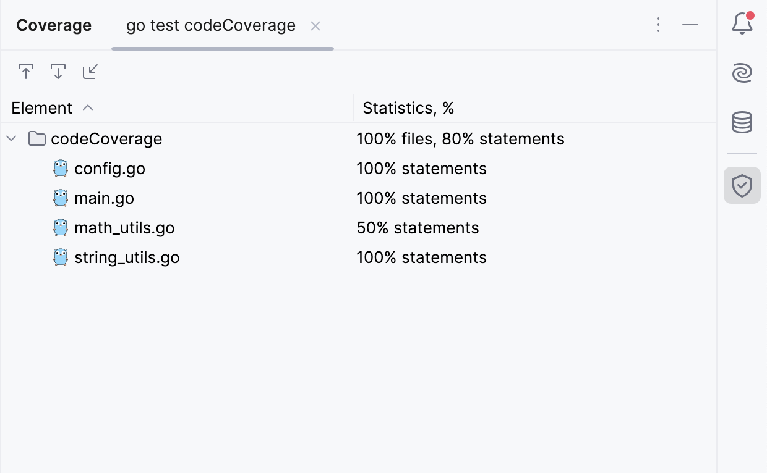Image resolution: width=767 pixels, height=473 pixels.
Task: Click the Statistics, % column header
Action: [x=408, y=107]
